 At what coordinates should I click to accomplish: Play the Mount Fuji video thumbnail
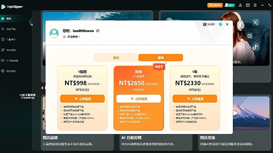coord(235,113)
